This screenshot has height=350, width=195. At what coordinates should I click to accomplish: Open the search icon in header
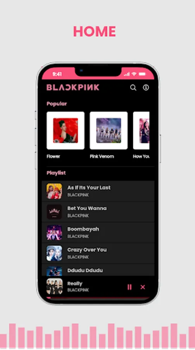click(133, 87)
